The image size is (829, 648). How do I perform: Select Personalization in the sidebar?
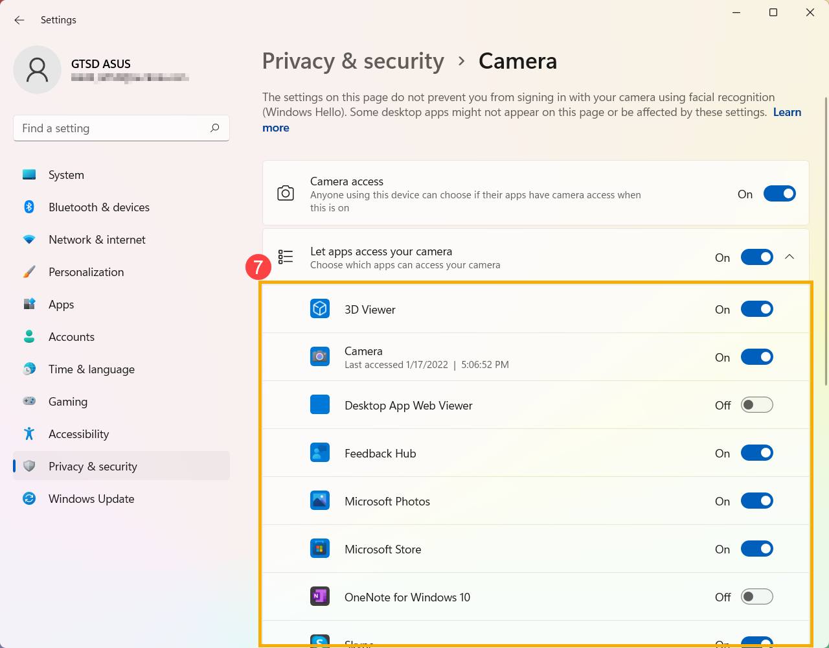tap(121, 272)
